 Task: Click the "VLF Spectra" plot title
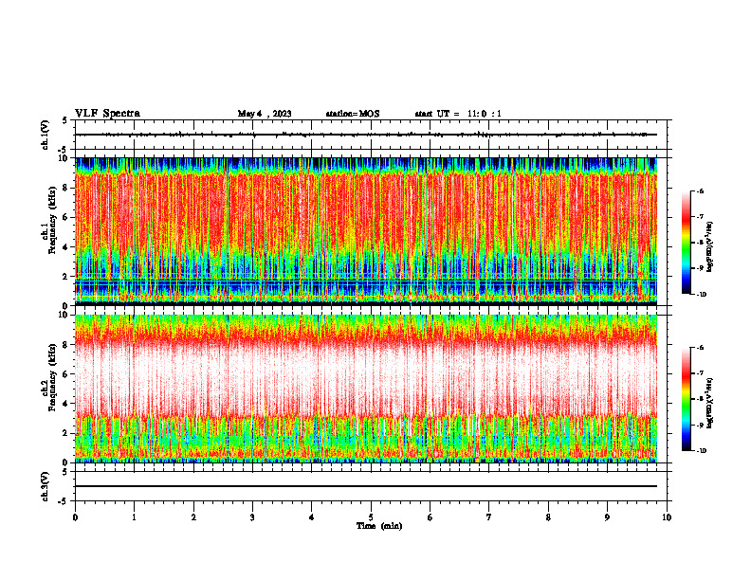107,114
